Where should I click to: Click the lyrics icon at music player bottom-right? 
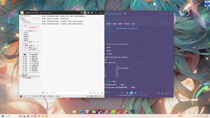click(x=166, y=93)
